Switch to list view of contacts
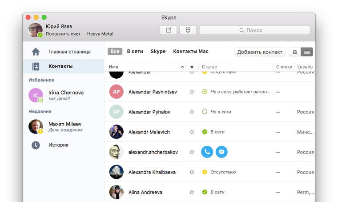The height and width of the screenshot is (202, 338). pyautogui.click(x=307, y=52)
